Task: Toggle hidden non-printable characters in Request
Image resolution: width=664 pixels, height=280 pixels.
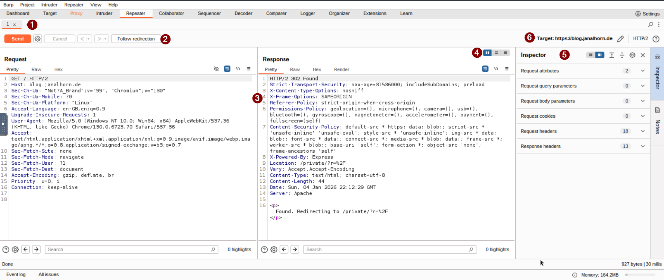Action: pyautogui.click(x=238, y=69)
